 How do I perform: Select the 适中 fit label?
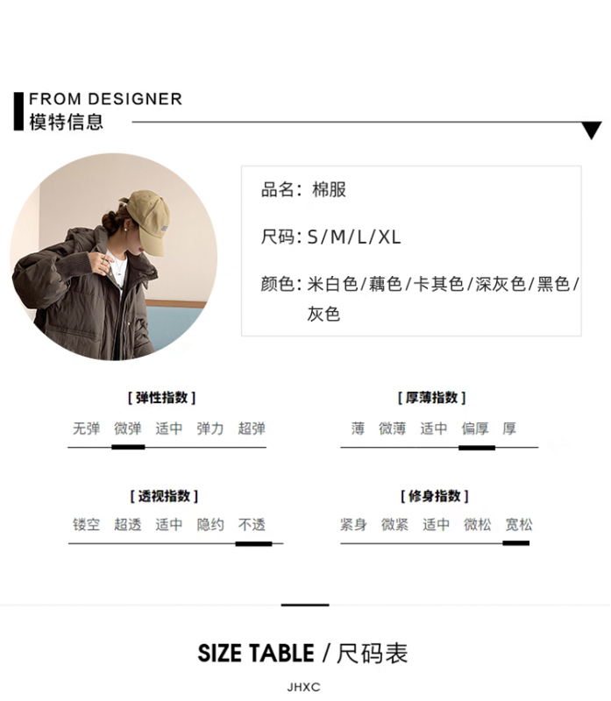(x=436, y=524)
